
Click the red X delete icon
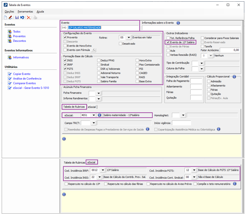tap(29, 17)
